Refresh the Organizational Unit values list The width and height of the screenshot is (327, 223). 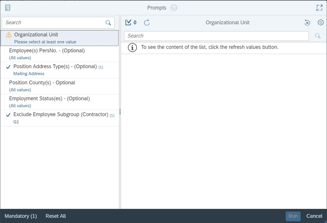[147, 23]
